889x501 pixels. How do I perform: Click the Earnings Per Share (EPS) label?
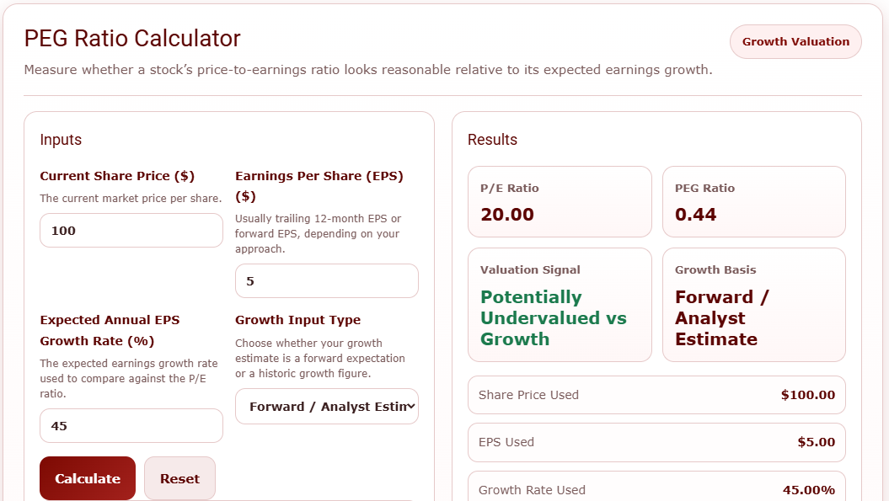click(x=319, y=176)
